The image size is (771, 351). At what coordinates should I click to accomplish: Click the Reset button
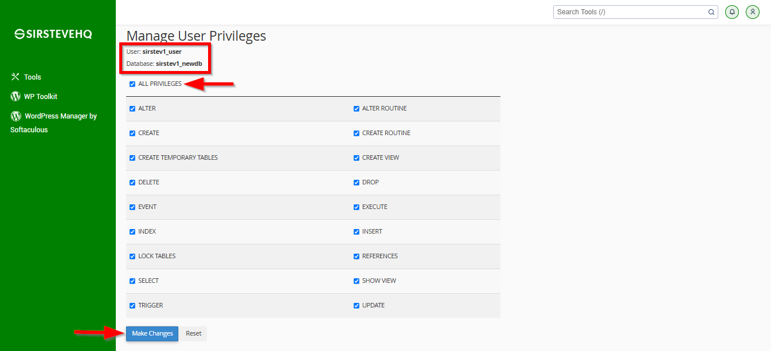(194, 334)
